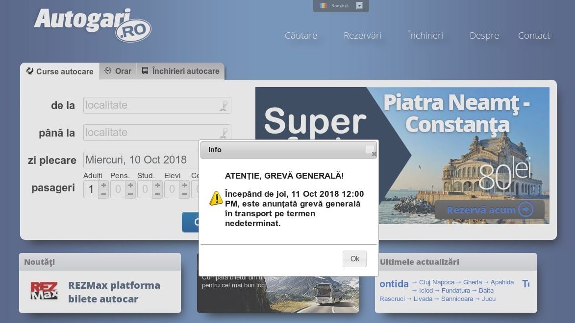Open the language dropdown next to Română
The height and width of the screenshot is (323, 575).
click(x=359, y=6)
